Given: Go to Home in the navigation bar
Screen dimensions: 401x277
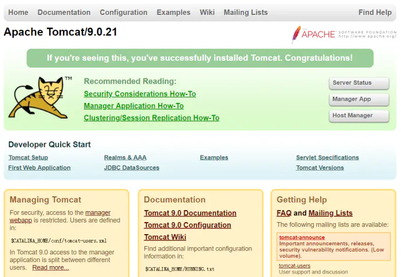Looking at the screenshot, I should click(18, 12).
